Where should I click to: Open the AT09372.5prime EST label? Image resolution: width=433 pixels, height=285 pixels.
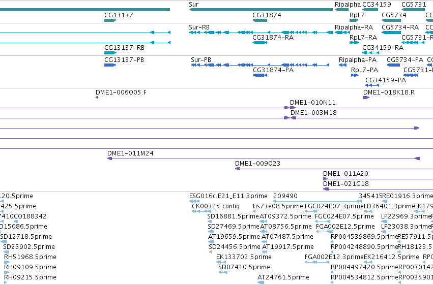285,216
